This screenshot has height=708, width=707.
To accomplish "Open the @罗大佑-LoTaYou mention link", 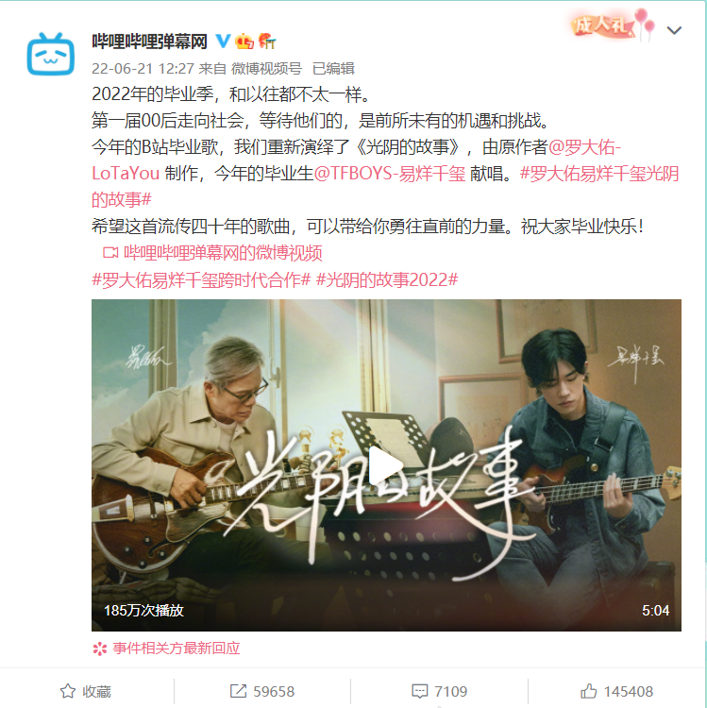I will coord(356,160).
